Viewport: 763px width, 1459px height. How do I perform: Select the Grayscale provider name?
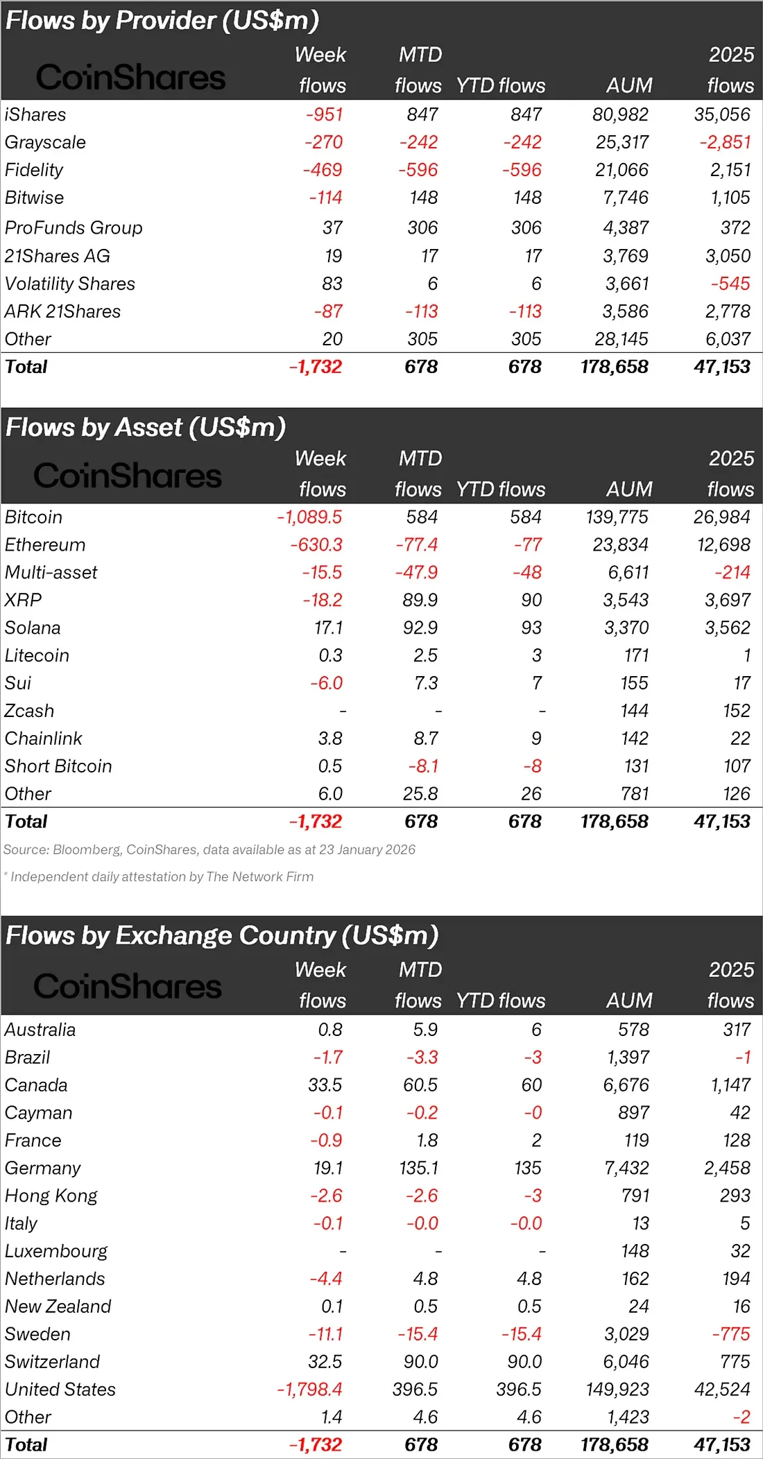[x=45, y=142]
